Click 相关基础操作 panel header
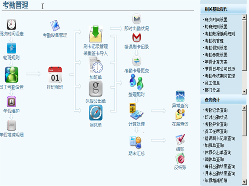The height and width of the screenshot is (186, 249). click(x=223, y=9)
